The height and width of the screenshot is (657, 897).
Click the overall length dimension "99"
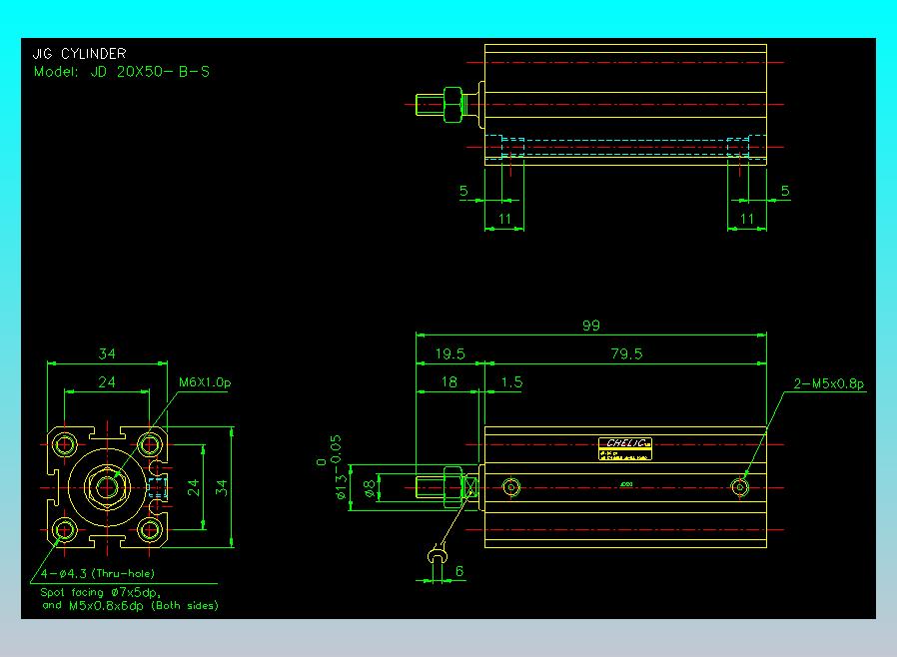click(x=591, y=326)
